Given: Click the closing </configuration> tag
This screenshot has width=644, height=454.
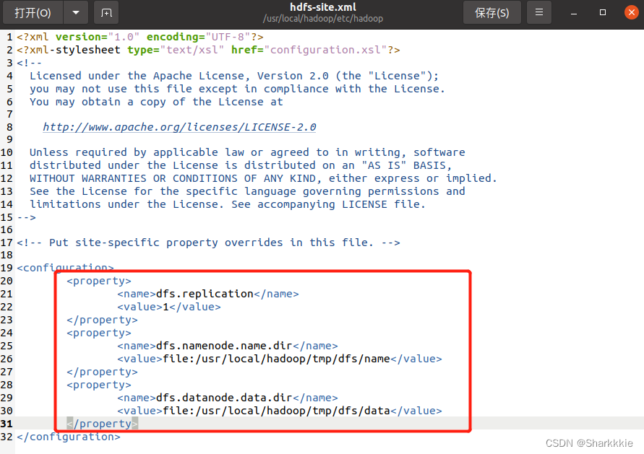Looking at the screenshot, I should click(x=69, y=437).
